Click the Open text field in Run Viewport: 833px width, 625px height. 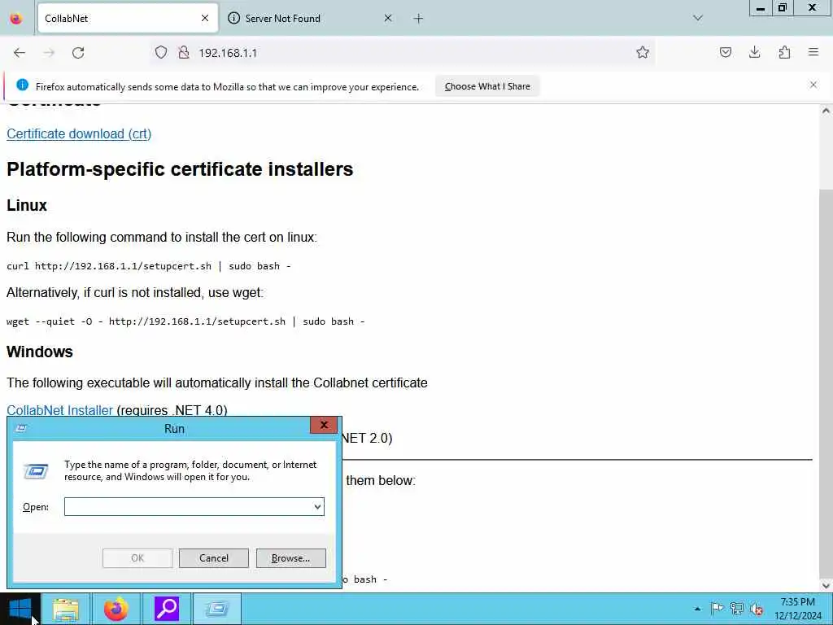[x=188, y=506]
